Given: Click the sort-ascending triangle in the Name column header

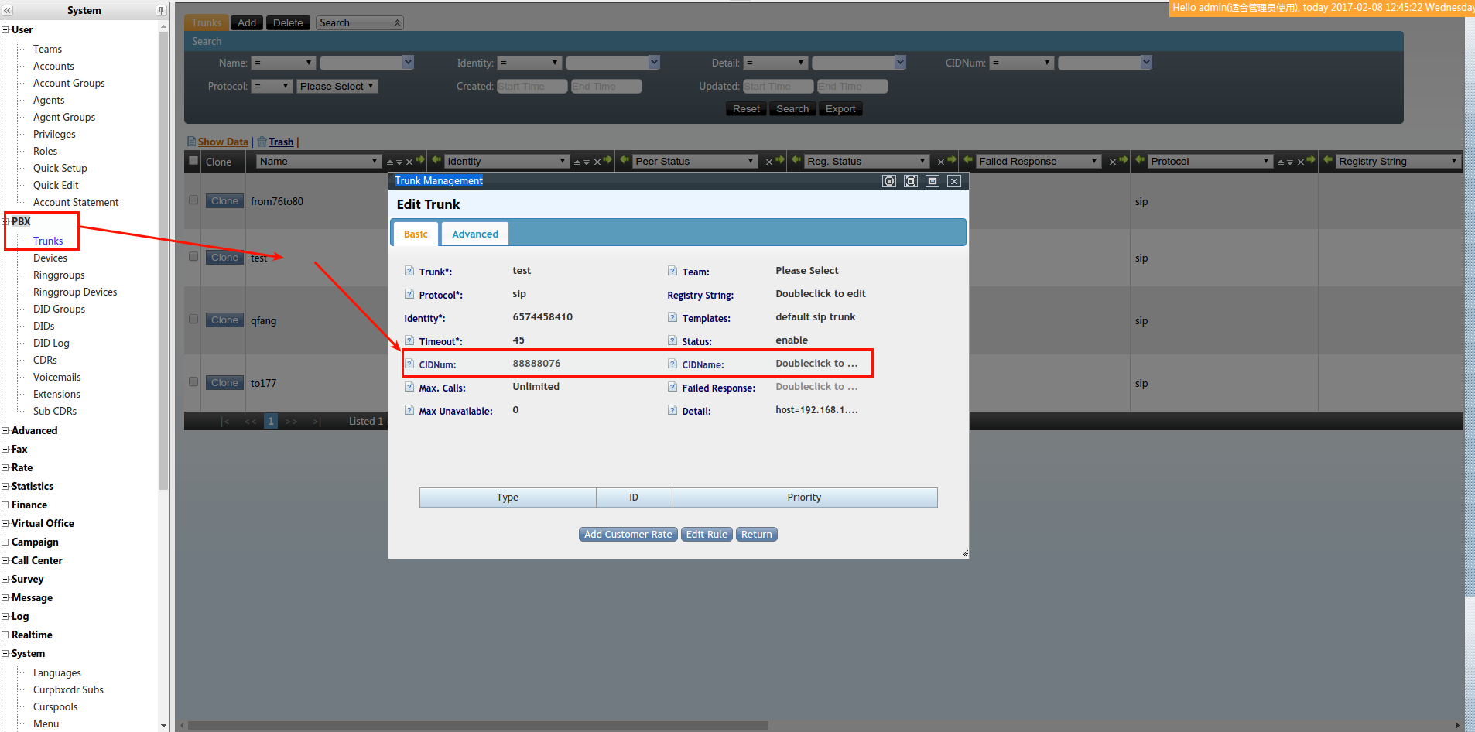Looking at the screenshot, I should click(390, 162).
